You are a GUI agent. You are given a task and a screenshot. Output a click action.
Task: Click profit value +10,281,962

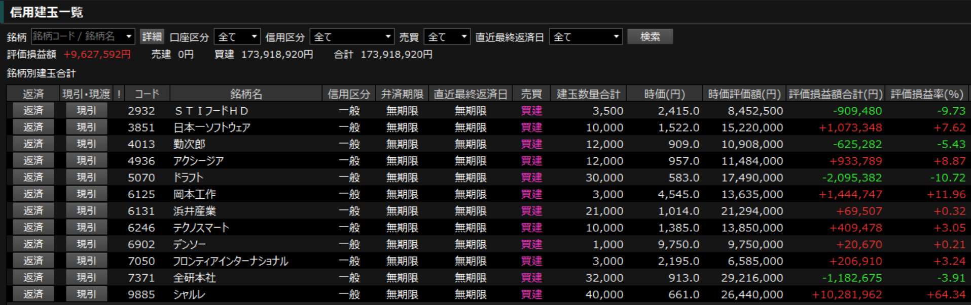click(847, 294)
